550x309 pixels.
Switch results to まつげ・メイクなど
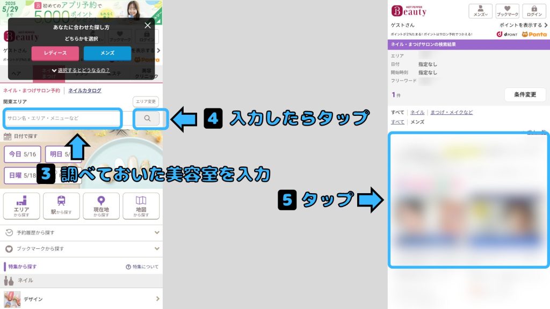451,112
